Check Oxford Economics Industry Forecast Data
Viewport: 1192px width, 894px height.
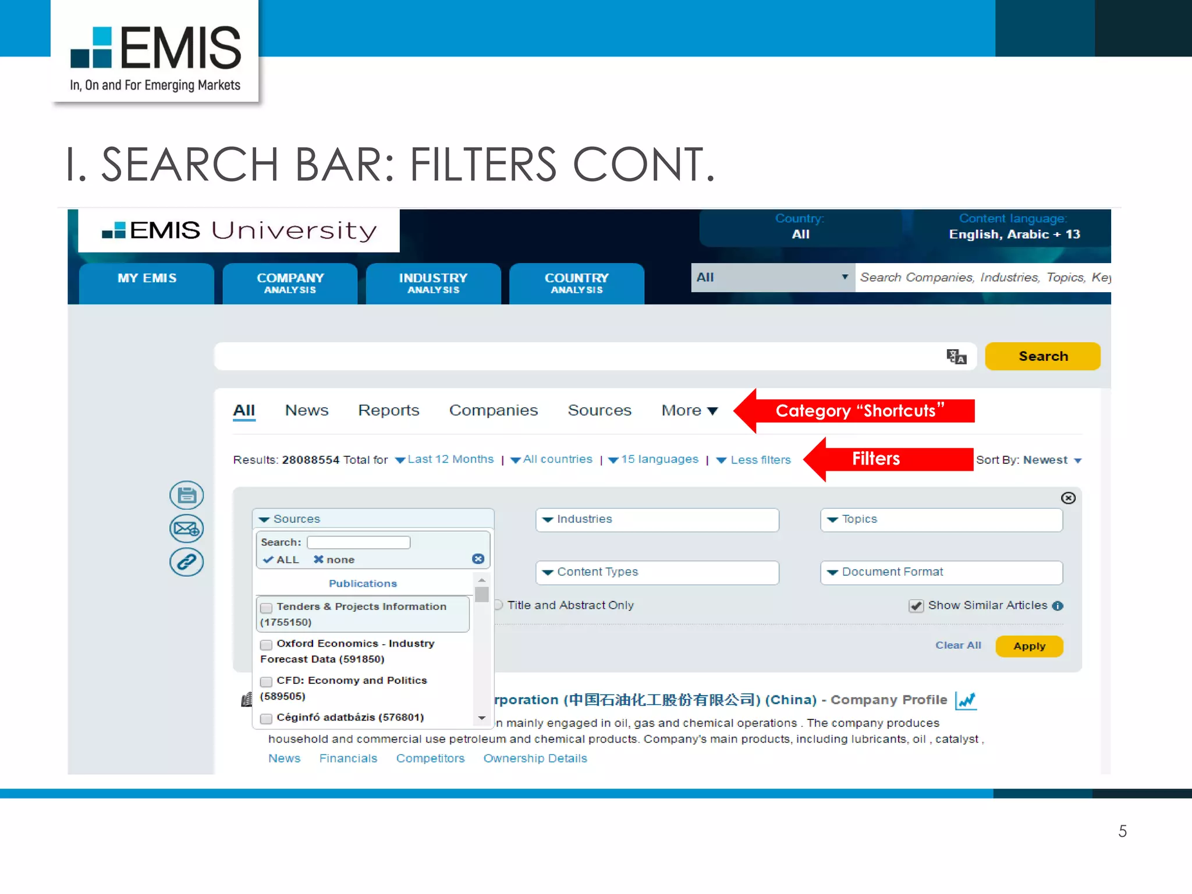[266, 644]
